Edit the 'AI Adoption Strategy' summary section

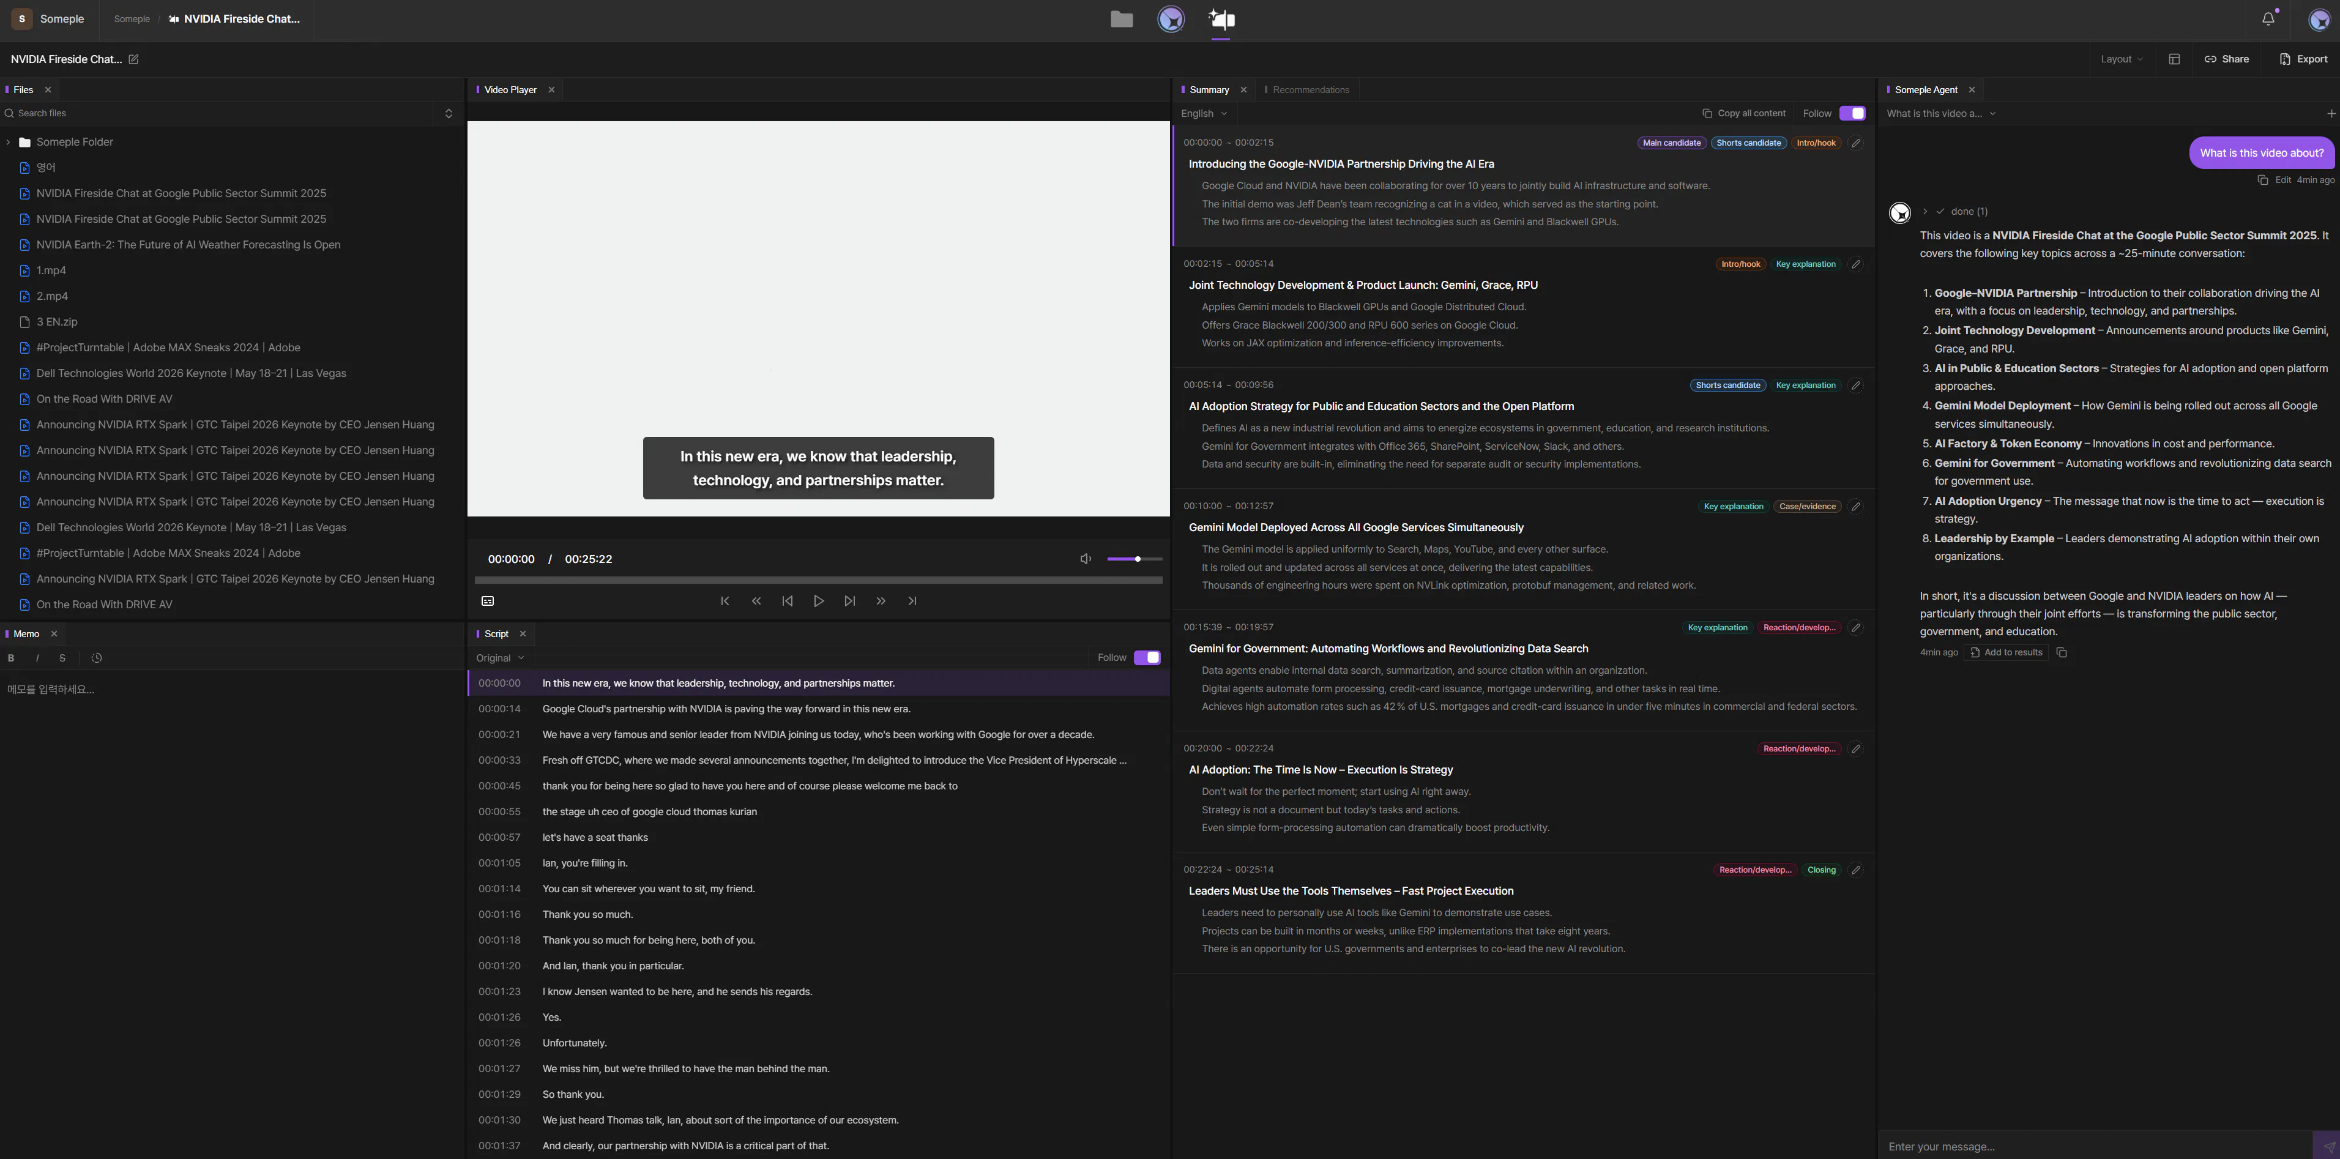click(x=1856, y=385)
